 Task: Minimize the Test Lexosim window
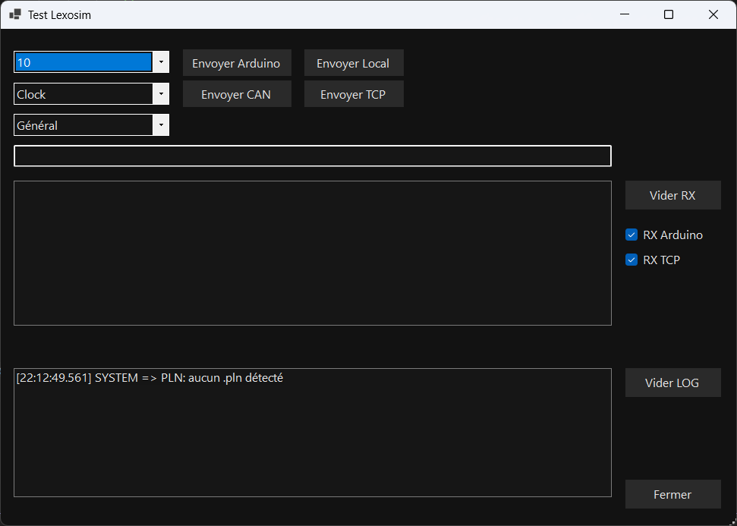point(625,14)
